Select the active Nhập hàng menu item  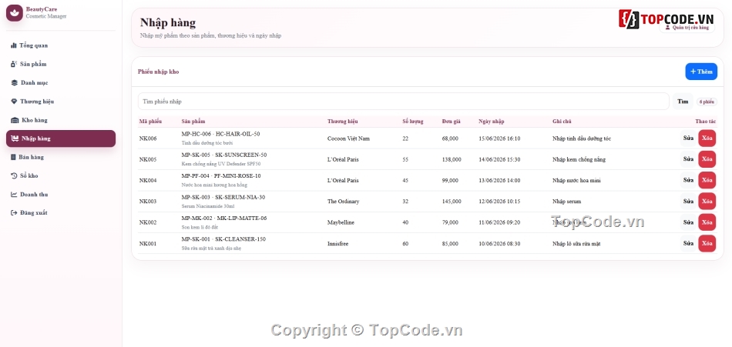[61, 138]
